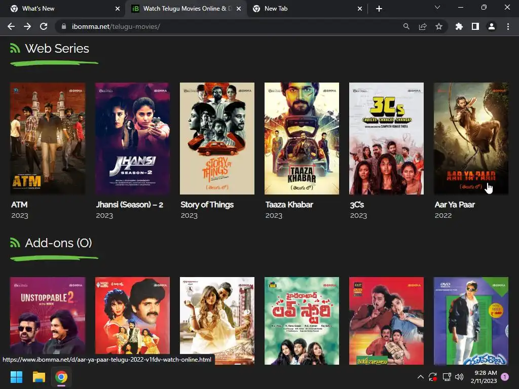Screen dimensions: 519x389
Task: Click the sync tray icon
Action: pyautogui.click(x=433, y=377)
